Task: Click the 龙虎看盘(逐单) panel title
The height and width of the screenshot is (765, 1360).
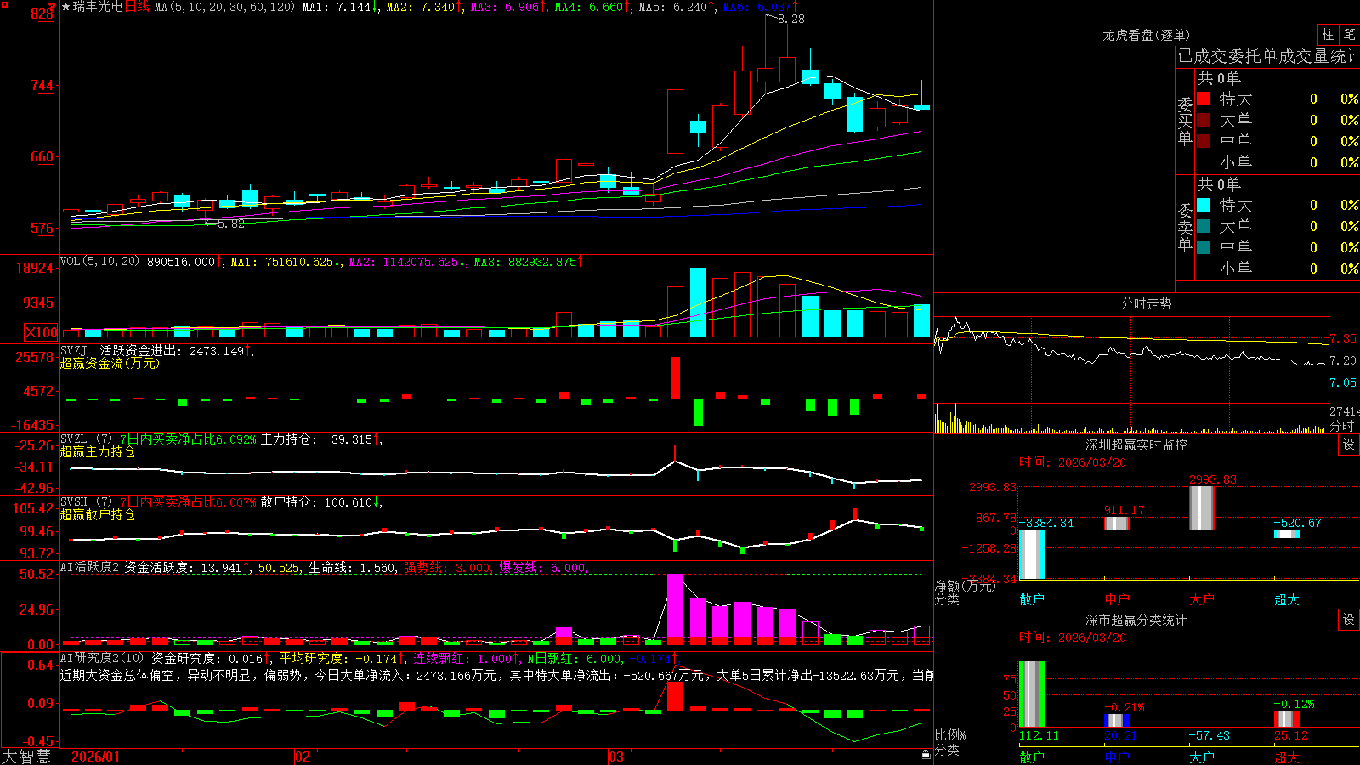Action: coord(1146,35)
